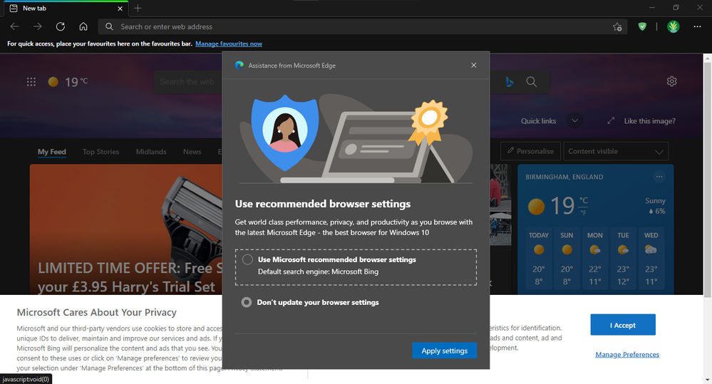Open a new tab with the plus icon

(x=138, y=8)
